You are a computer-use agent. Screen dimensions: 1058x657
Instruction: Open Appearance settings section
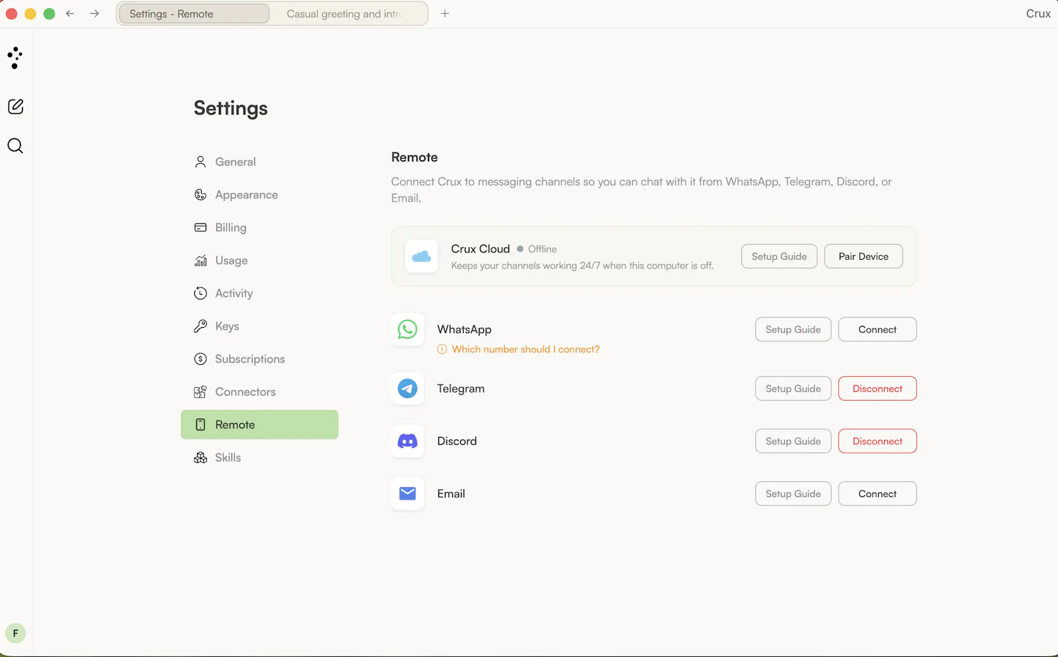(259, 195)
